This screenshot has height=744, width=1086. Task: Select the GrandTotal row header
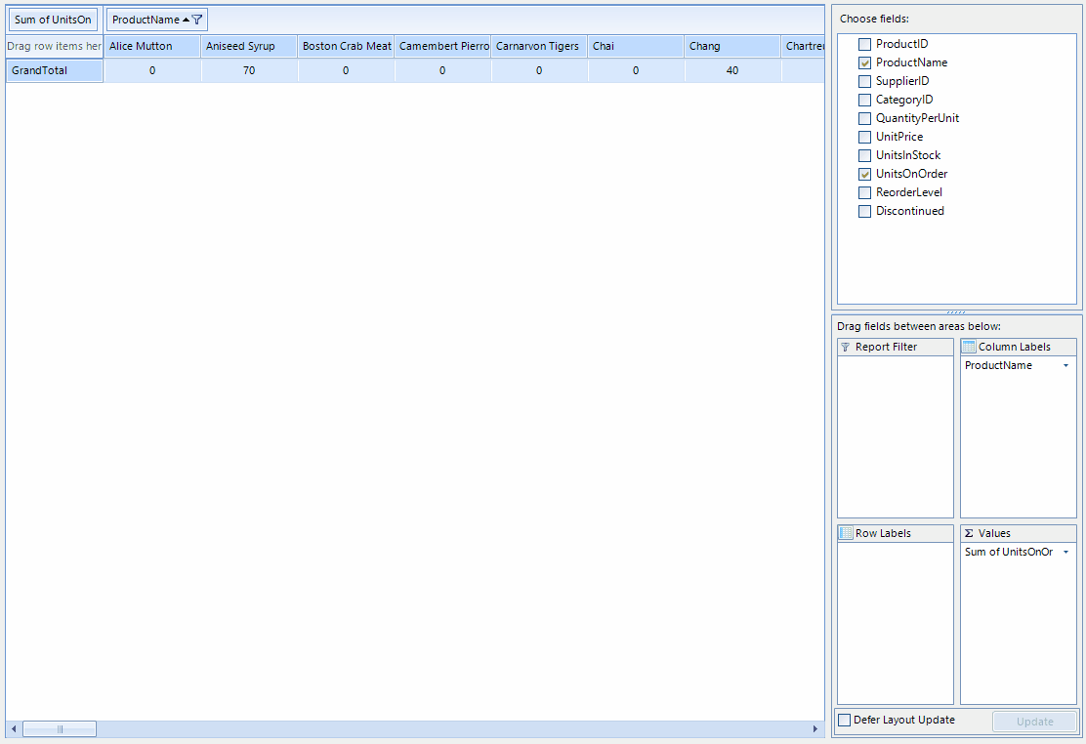click(55, 70)
